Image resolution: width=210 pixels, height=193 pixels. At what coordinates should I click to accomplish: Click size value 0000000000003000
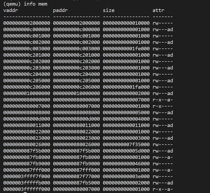tap(126, 138)
